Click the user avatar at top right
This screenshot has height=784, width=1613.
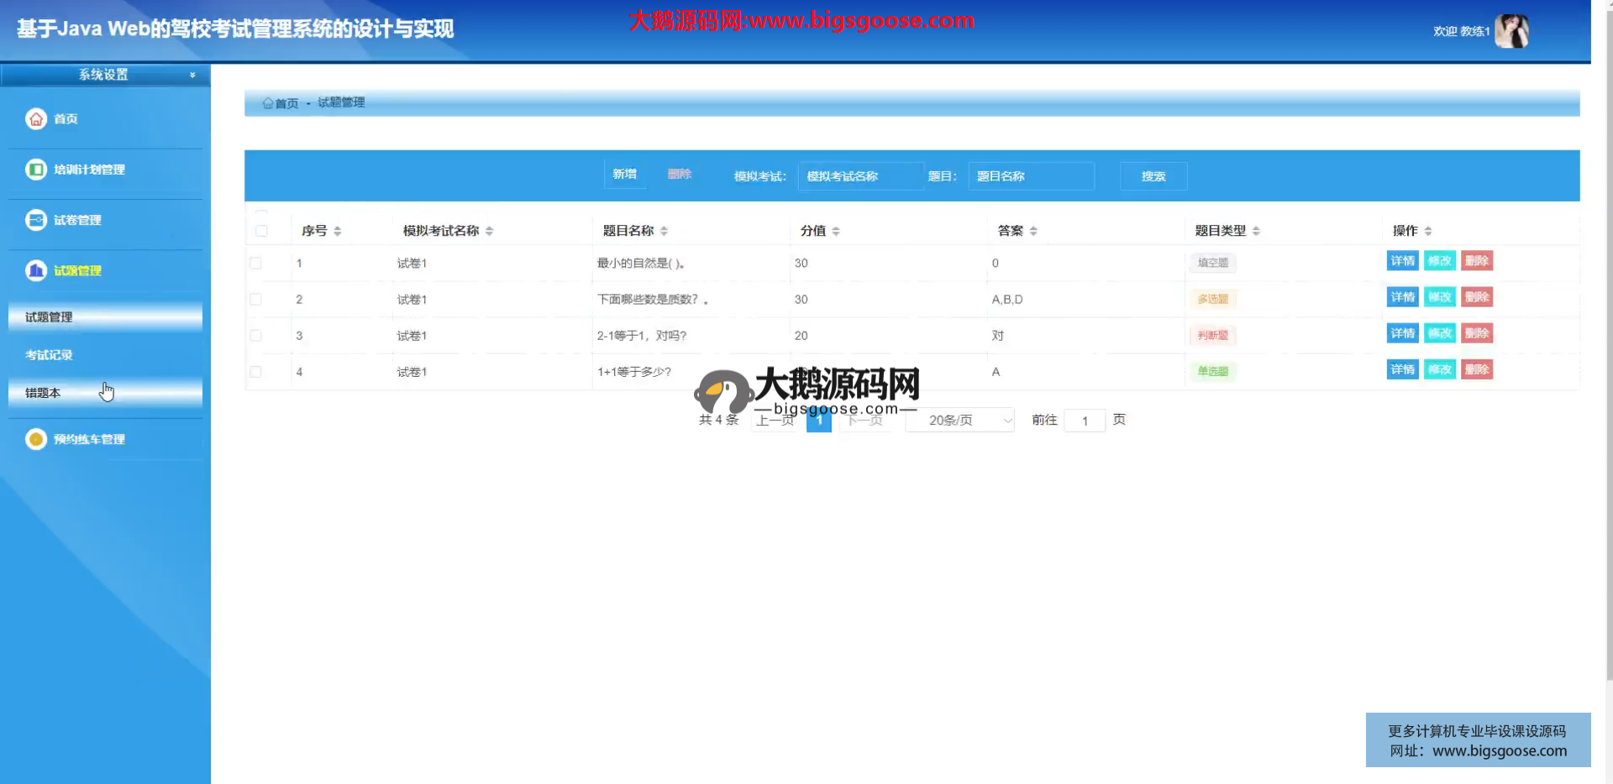tap(1512, 32)
